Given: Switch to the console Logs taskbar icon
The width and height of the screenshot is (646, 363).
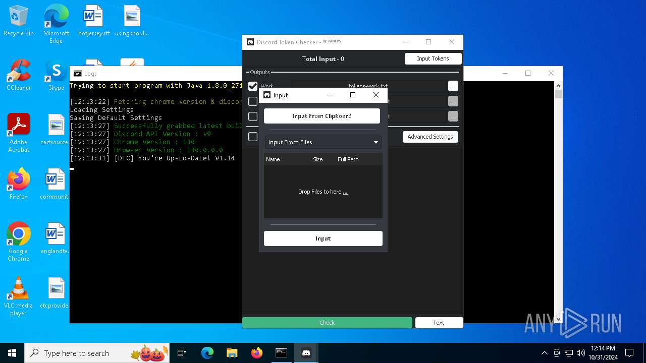Looking at the screenshot, I should click(281, 353).
